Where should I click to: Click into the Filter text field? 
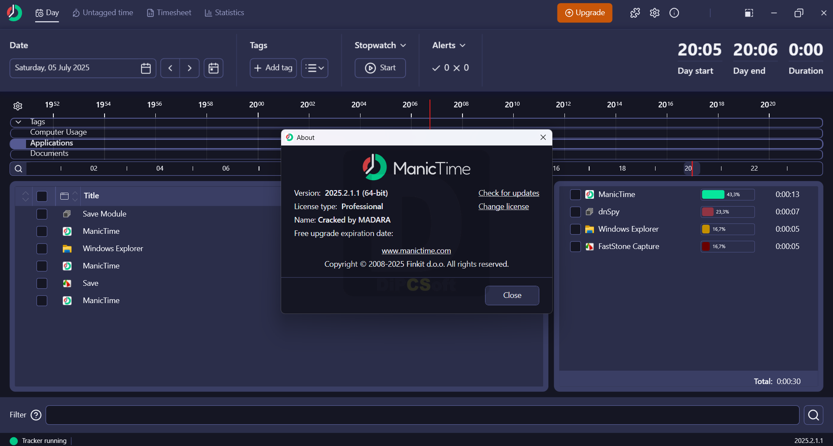423,415
